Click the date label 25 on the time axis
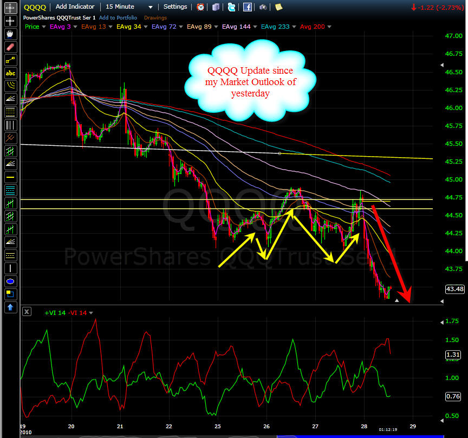Viewport: 468px width, 438px height. pos(218,427)
